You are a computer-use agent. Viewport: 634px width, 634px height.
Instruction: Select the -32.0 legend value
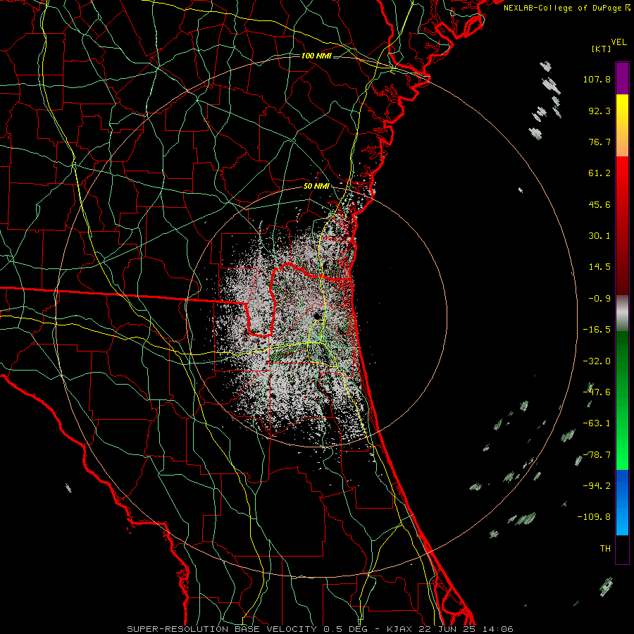tap(597, 361)
